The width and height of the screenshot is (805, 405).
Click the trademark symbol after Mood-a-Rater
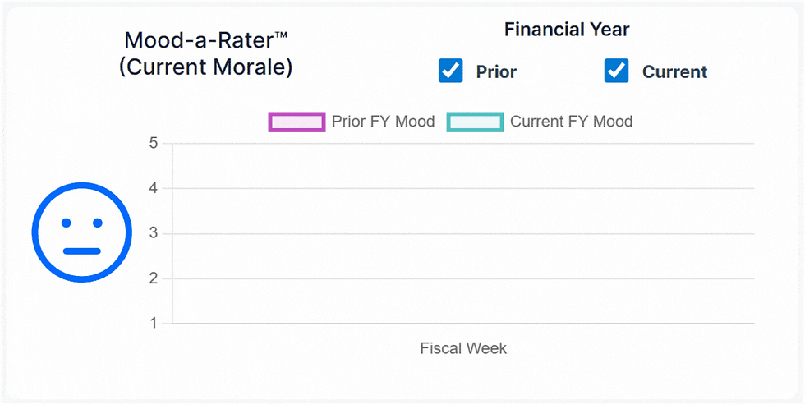pos(281,35)
